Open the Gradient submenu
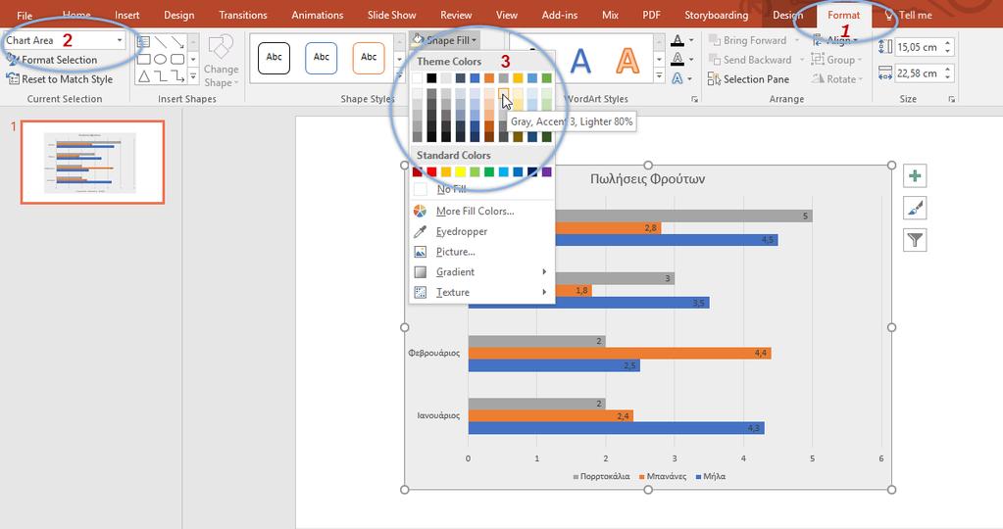The height and width of the screenshot is (529, 1003). 481,272
